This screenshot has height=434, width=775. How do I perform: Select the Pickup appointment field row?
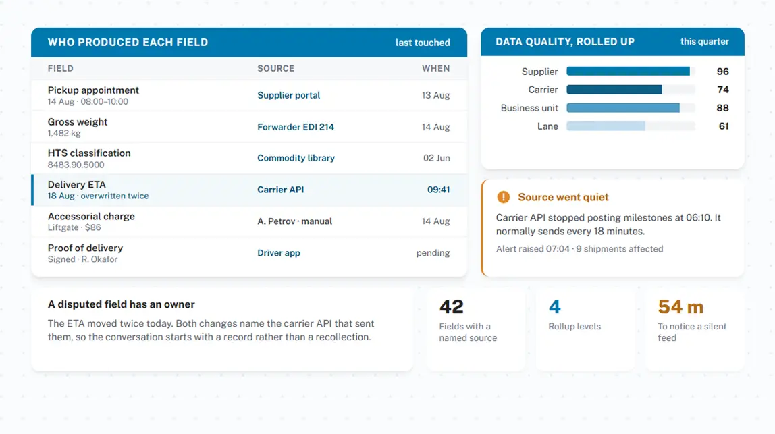pyautogui.click(x=249, y=95)
